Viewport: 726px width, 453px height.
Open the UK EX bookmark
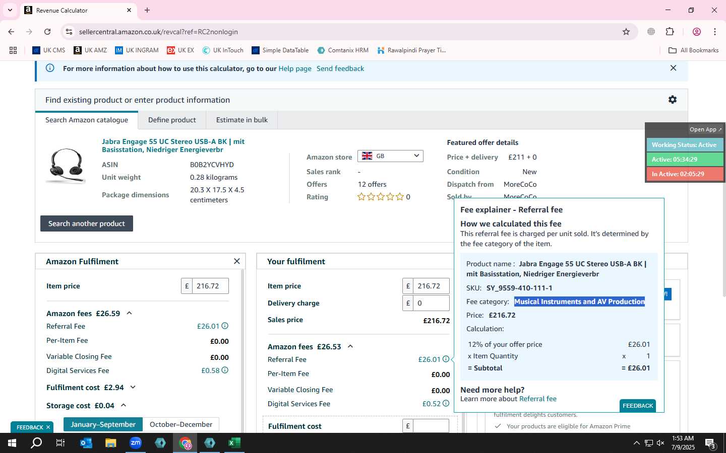click(180, 50)
